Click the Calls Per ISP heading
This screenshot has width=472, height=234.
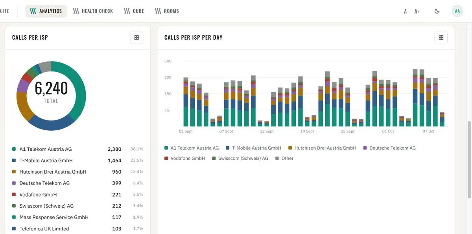point(30,37)
